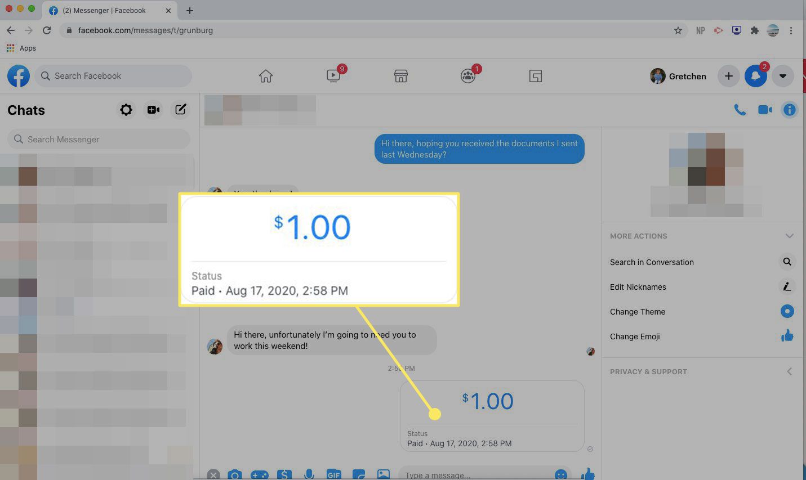
Task: Open the Facebook Watch tab
Action: click(333, 76)
